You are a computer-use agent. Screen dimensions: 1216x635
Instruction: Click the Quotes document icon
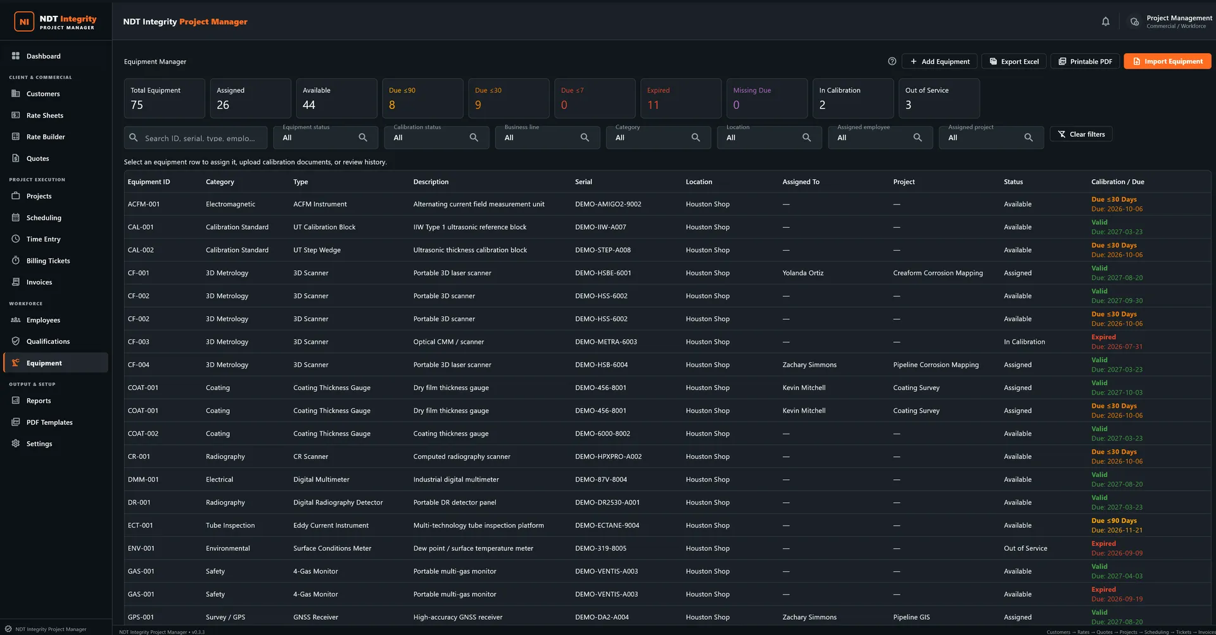pyautogui.click(x=16, y=158)
